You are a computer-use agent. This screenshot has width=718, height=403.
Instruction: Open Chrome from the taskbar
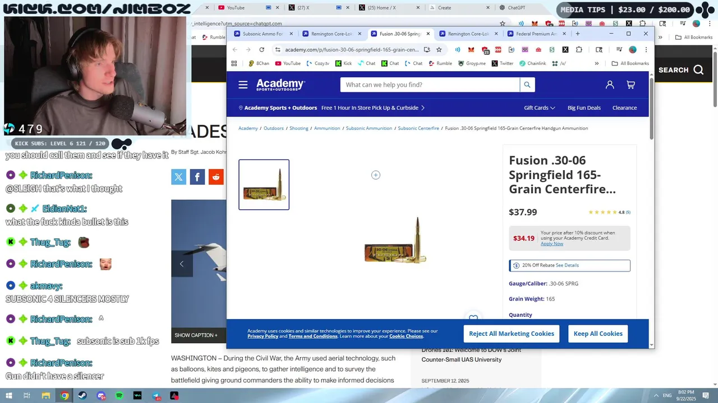(x=65, y=396)
